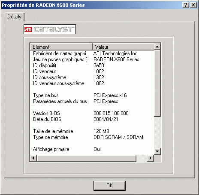
Task: Select the Paramètres actuels du bus row
Action: [92, 101]
